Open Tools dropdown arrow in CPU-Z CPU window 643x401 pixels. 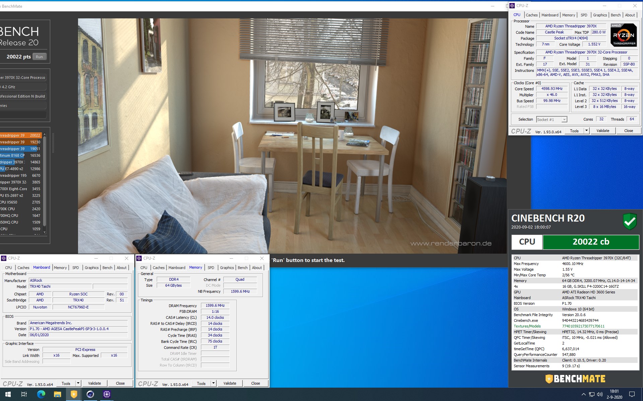pyautogui.click(x=586, y=131)
